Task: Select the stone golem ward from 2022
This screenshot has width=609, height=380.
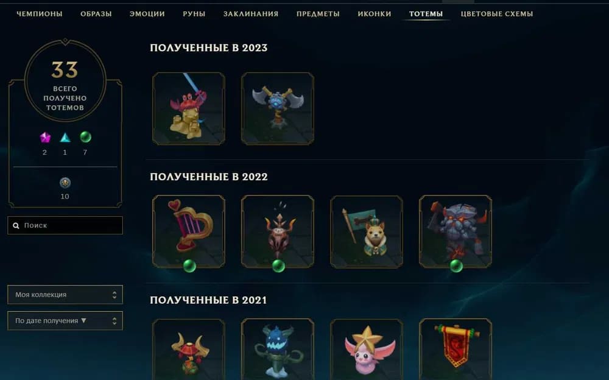Action: (456, 231)
